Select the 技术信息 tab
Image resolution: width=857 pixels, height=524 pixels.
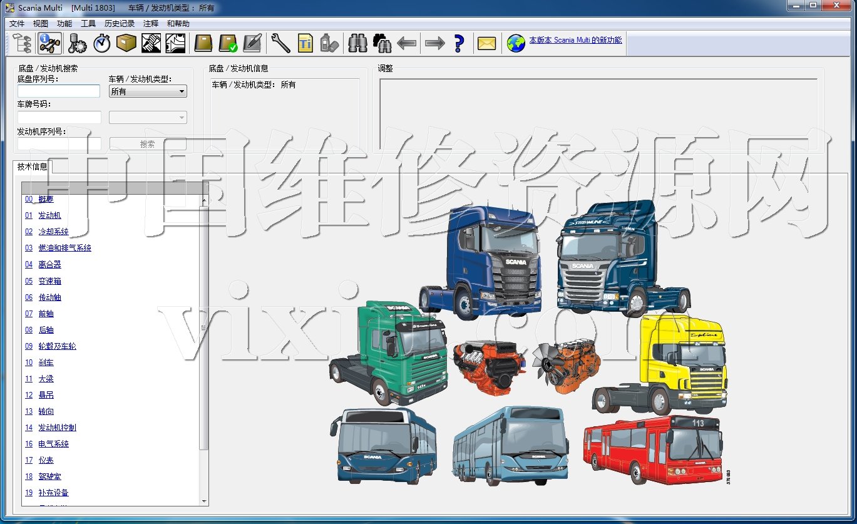(33, 167)
